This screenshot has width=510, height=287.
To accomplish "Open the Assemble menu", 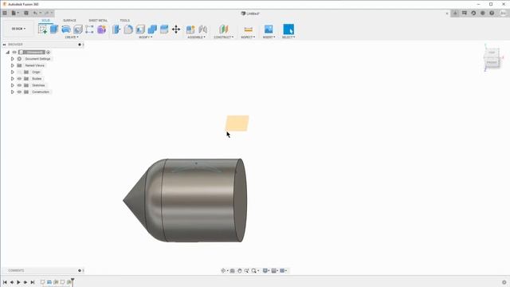I will coord(196,37).
